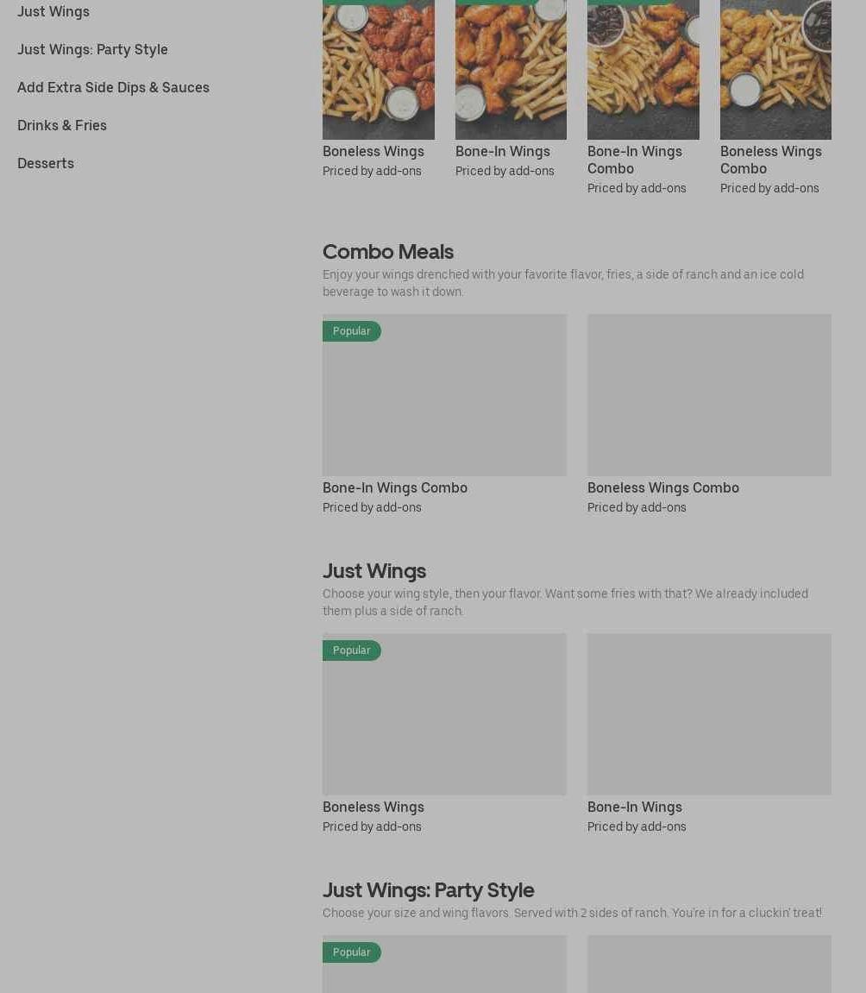Click Popular badge on Just Wings Boneless card
The image size is (866, 993).
pos(351,650)
